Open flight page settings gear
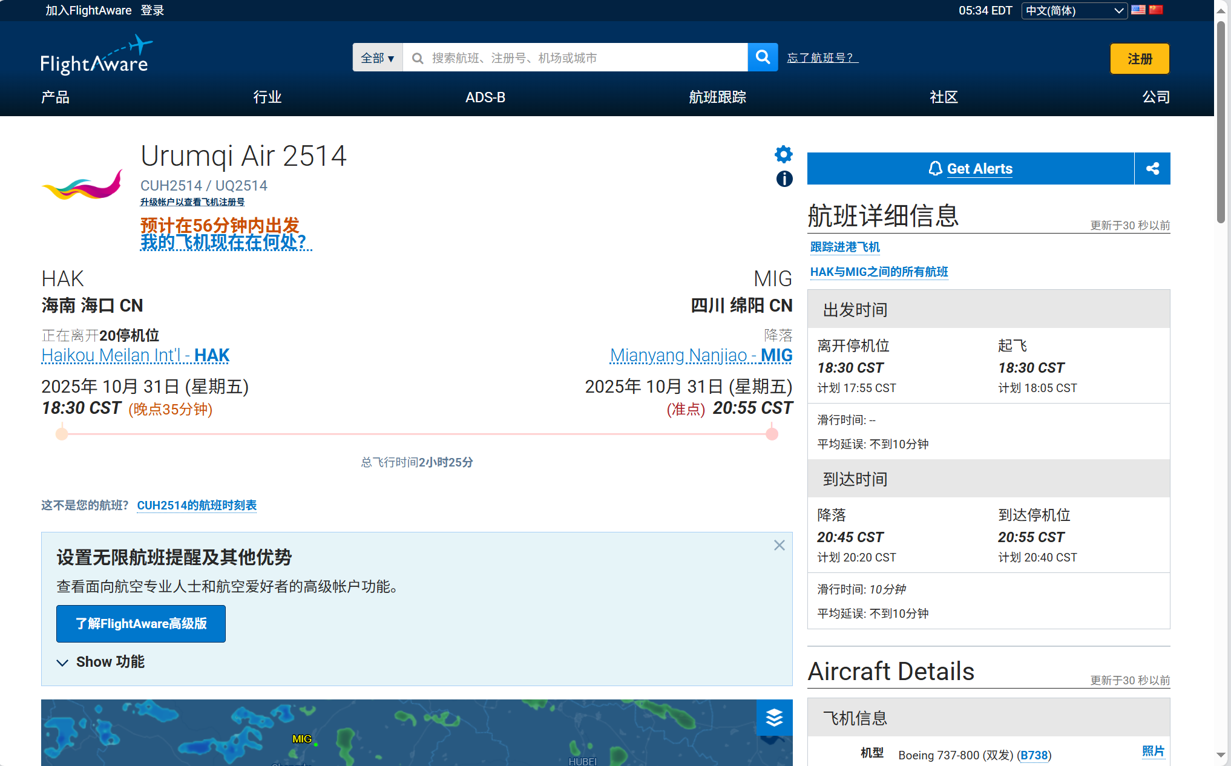This screenshot has height=766, width=1231. coord(784,154)
